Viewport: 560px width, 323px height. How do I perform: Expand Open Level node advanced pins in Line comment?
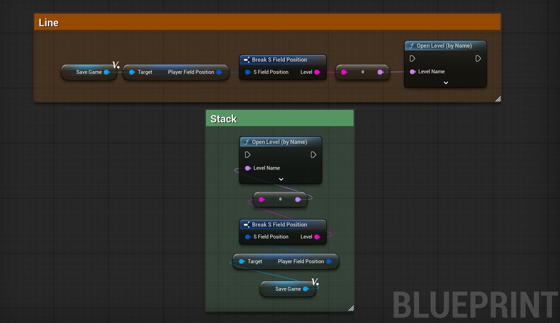pyautogui.click(x=446, y=83)
